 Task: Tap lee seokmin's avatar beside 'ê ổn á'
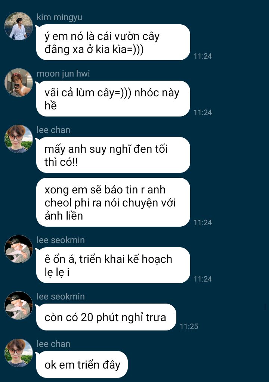[x=19, y=249]
